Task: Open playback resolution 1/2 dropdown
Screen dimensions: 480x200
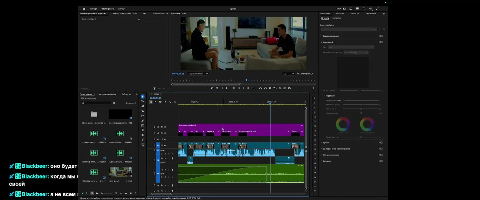Action: click(288, 74)
